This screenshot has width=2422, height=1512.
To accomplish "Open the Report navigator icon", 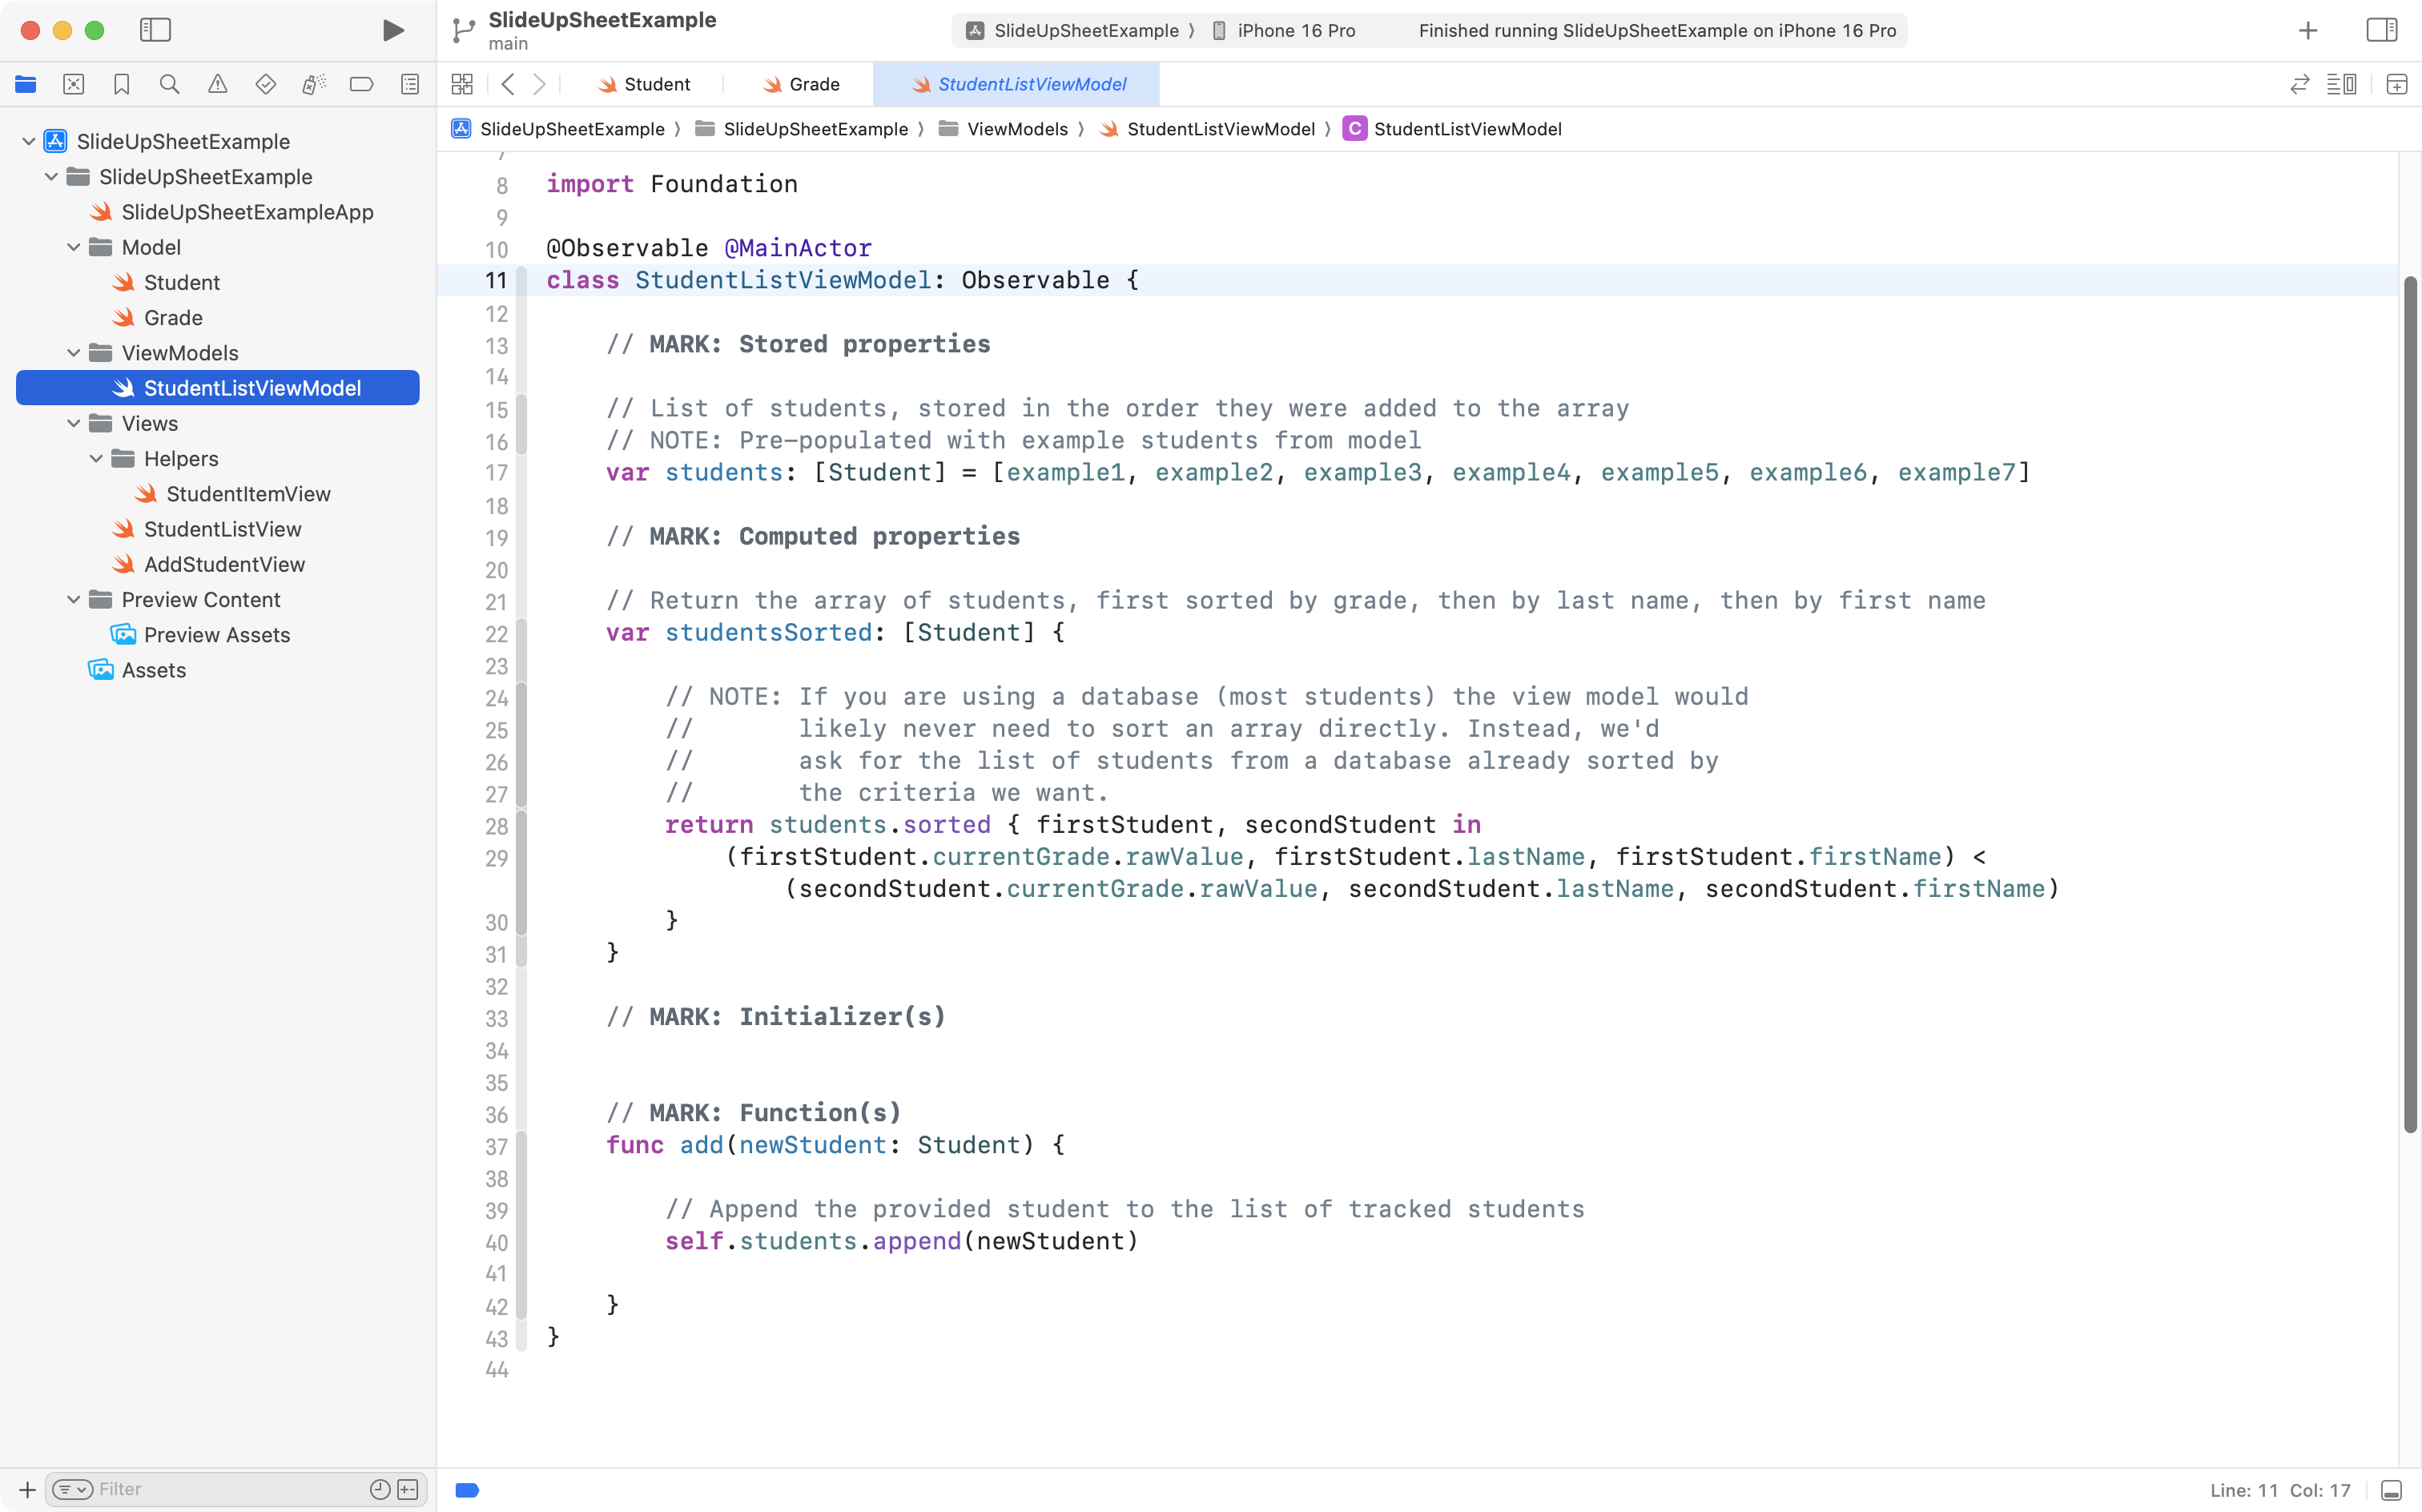I will click(410, 84).
